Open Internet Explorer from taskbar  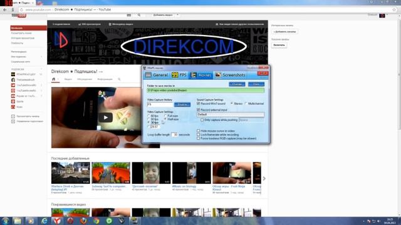coord(44,221)
